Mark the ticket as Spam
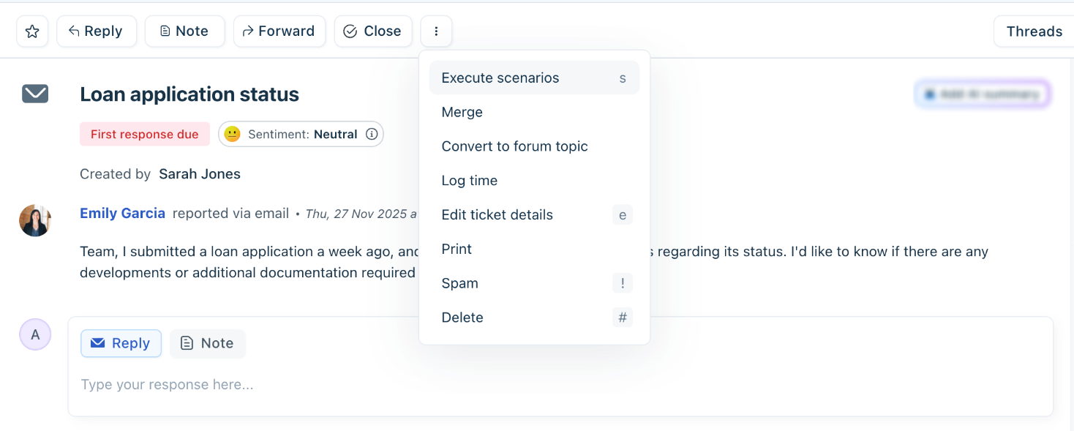 (459, 283)
